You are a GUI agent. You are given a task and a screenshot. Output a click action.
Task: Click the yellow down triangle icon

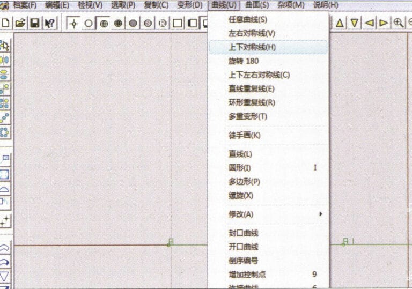pyautogui.click(x=354, y=23)
